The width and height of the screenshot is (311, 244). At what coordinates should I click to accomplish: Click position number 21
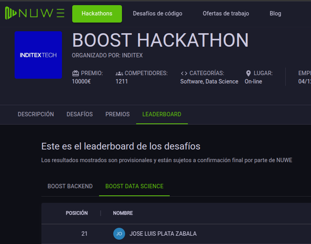click(x=84, y=234)
